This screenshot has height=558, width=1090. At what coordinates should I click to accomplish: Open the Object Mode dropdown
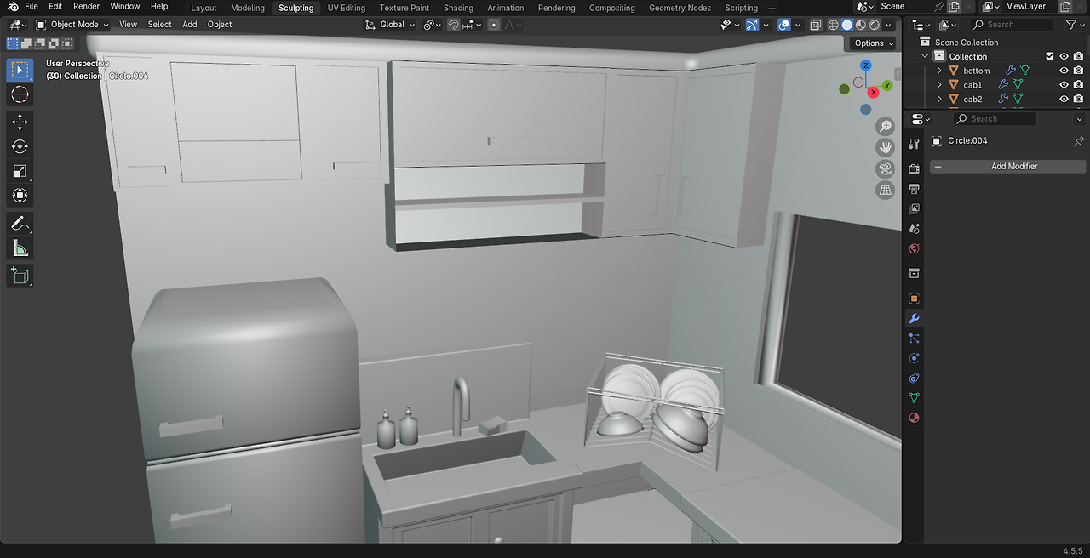(x=73, y=25)
